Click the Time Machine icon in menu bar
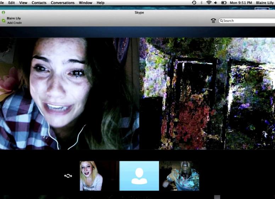275x199 pixels. [x=194, y=2]
